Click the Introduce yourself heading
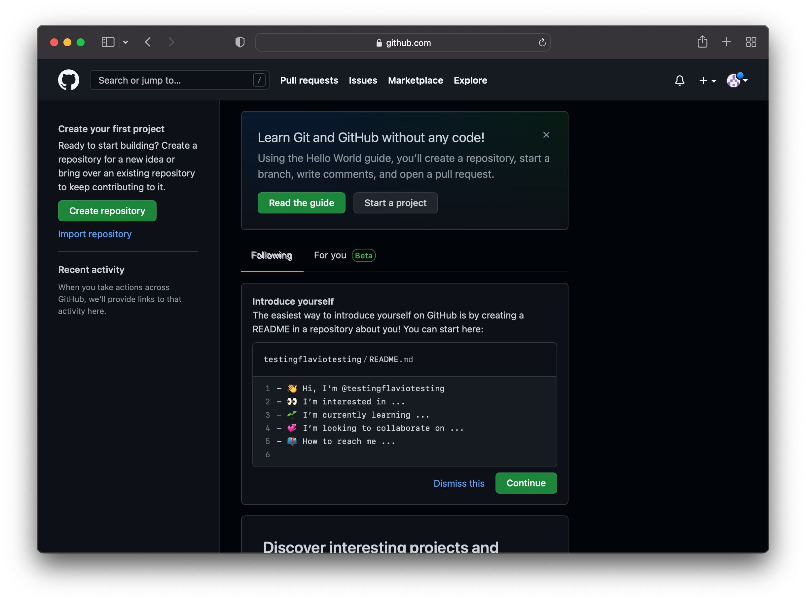 tap(293, 301)
